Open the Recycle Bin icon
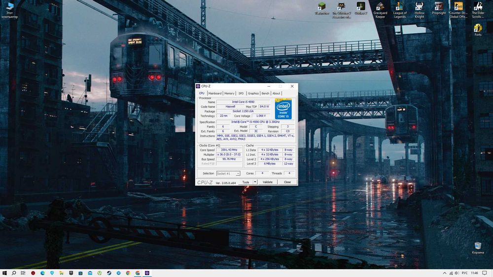 point(478,247)
